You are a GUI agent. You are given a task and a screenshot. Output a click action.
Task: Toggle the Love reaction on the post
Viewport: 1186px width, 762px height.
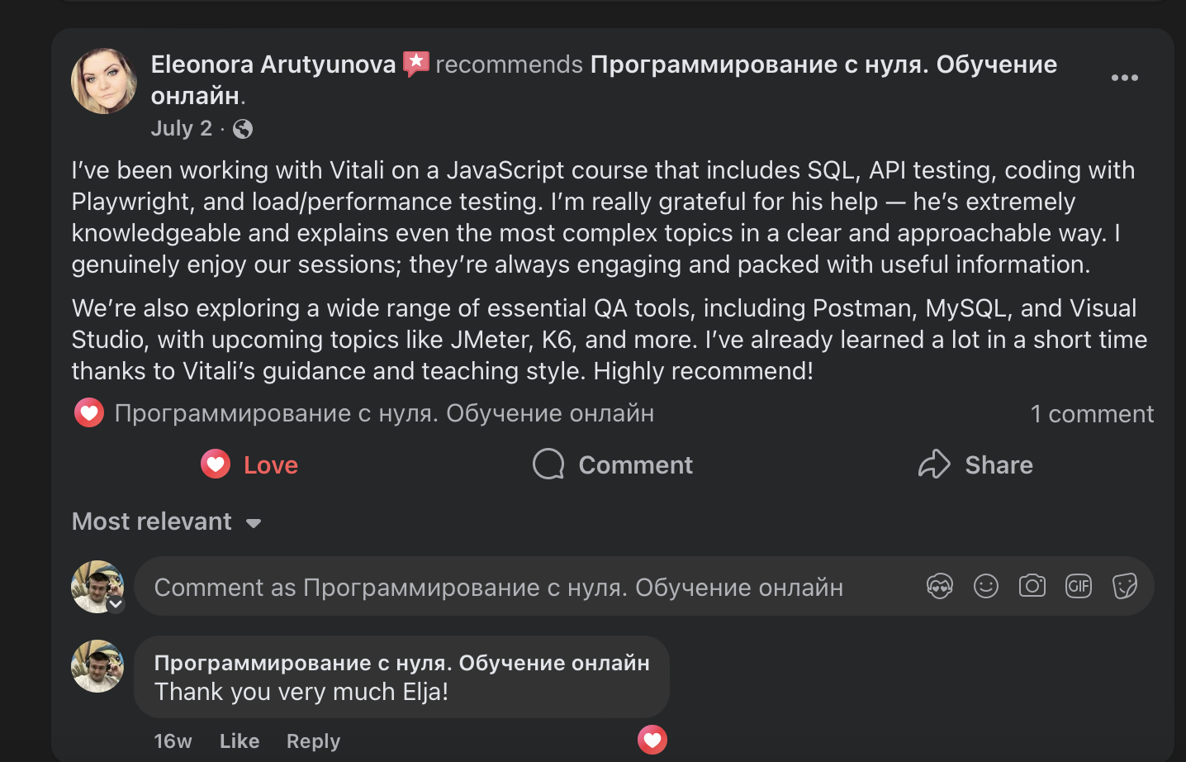(249, 464)
